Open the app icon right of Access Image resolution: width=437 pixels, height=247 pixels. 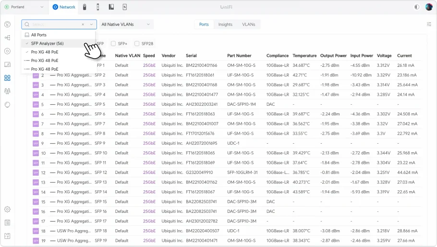[x=111, y=7]
